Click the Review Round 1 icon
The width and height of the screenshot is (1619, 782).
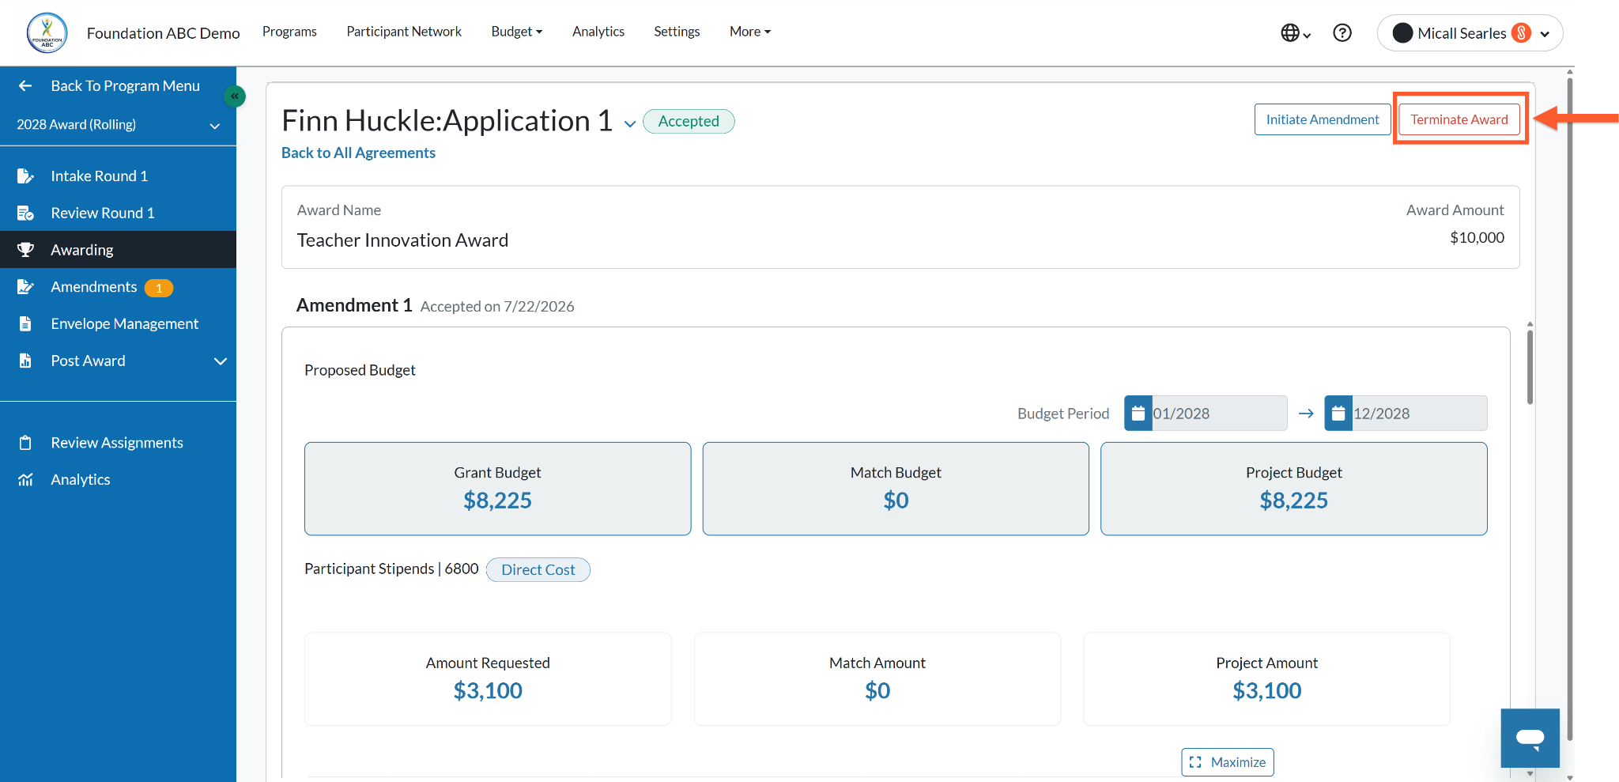(x=25, y=213)
